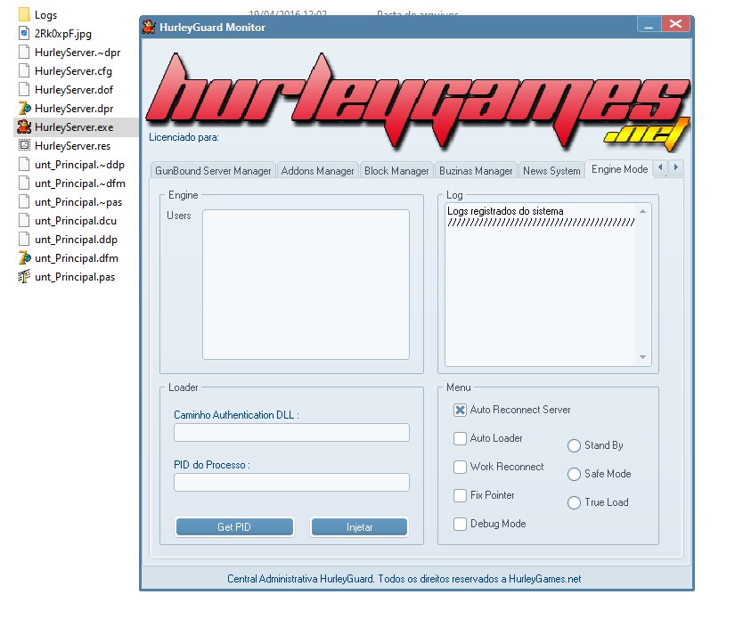Click the Injetar button

[359, 526]
